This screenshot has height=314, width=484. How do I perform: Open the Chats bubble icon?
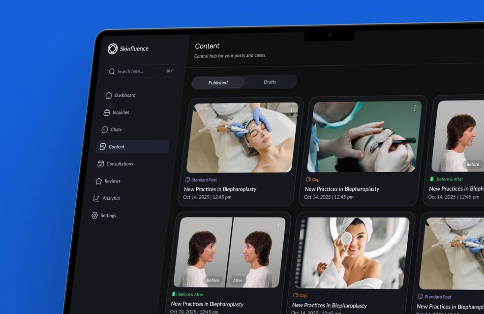(105, 130)
